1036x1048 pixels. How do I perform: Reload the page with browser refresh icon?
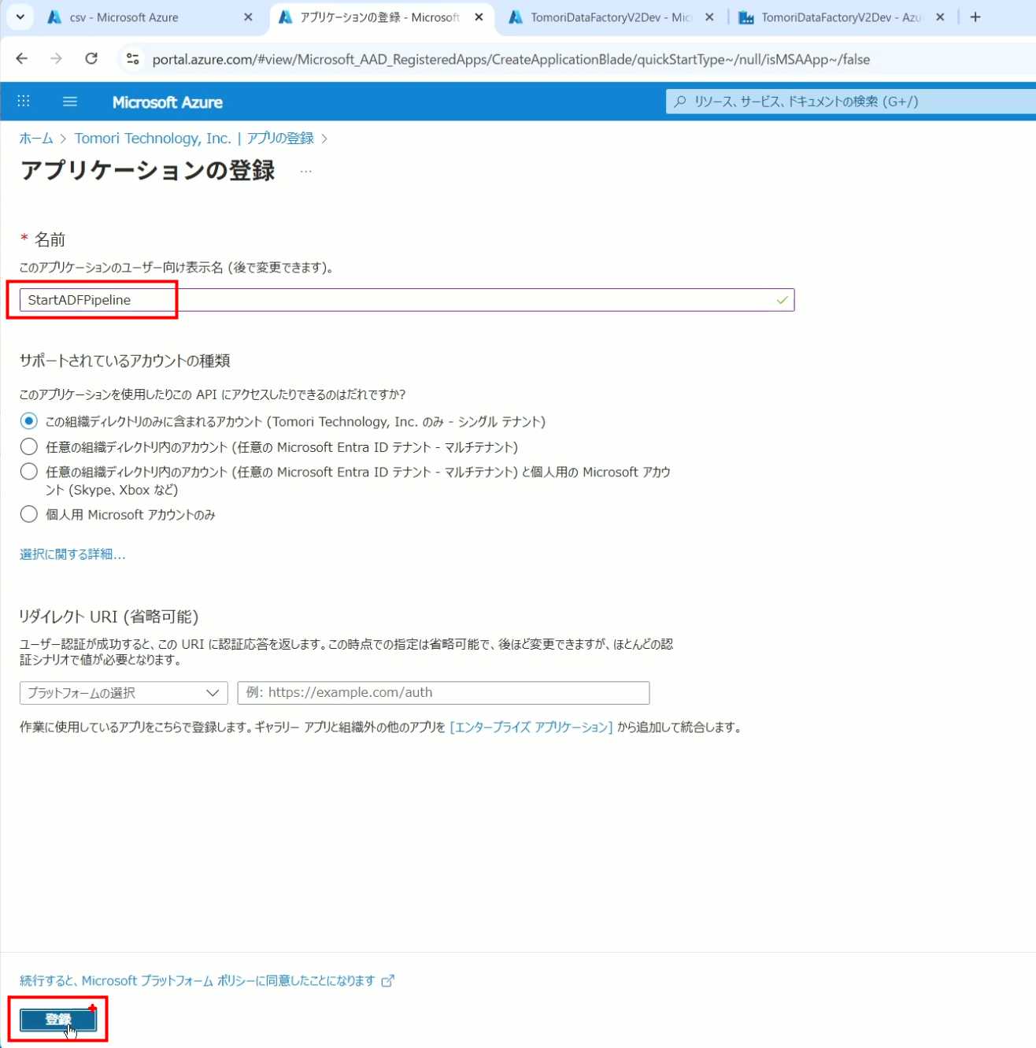(x=91, y=59)
